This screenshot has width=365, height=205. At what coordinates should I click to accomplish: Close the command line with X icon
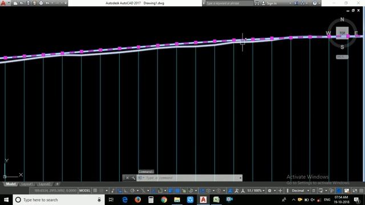127,178
